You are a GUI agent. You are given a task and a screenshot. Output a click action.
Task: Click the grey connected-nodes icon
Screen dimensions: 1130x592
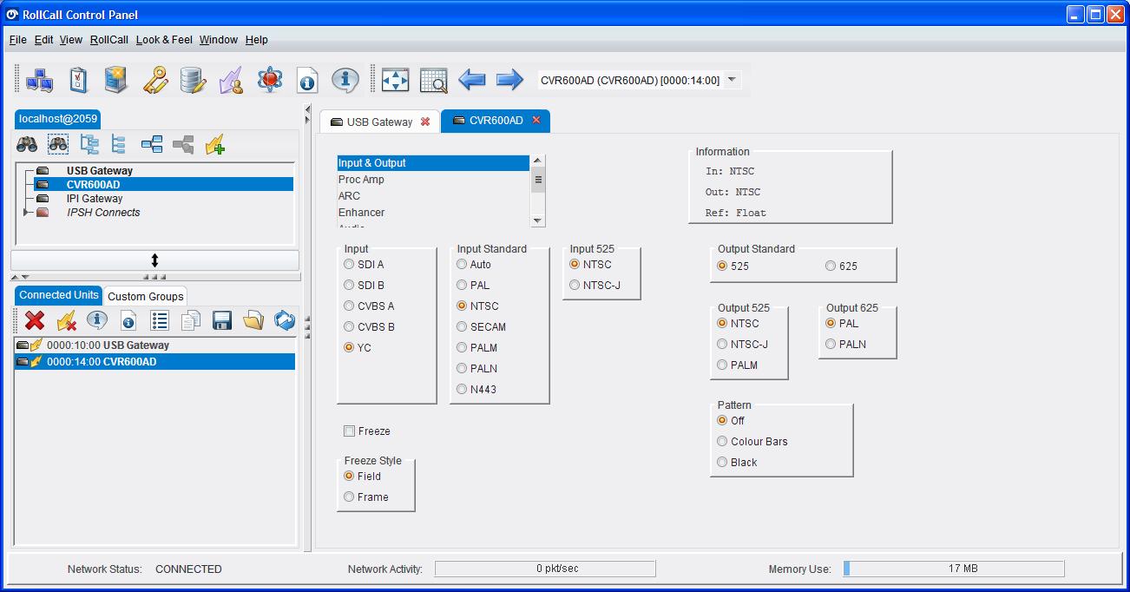click(x=183, y=144)
